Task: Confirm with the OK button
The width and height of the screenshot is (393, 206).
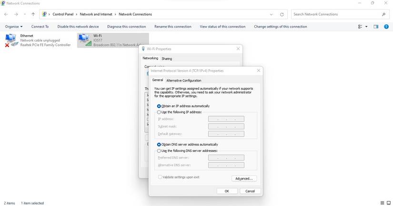Action: coord(227,191)
